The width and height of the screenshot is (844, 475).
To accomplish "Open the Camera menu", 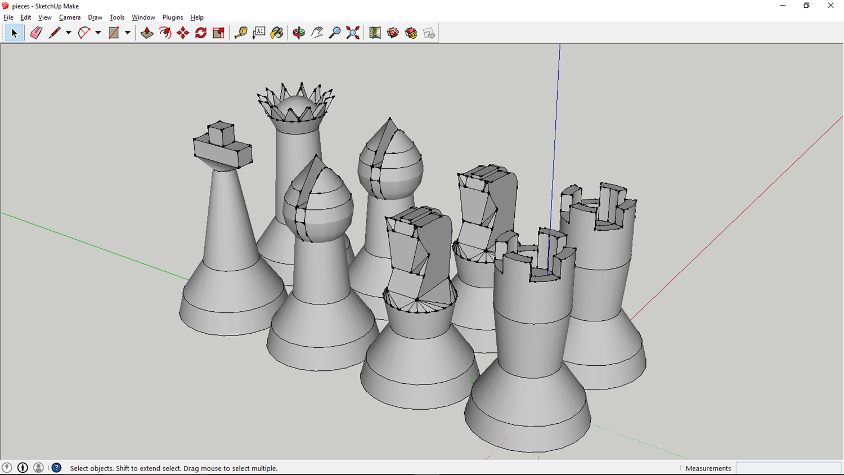I will click(70, 17).
